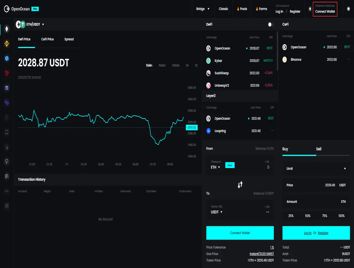Viewport: 354px width, 268px height.
Task: Select the 1H chart interval
Action: pos(187,65)
